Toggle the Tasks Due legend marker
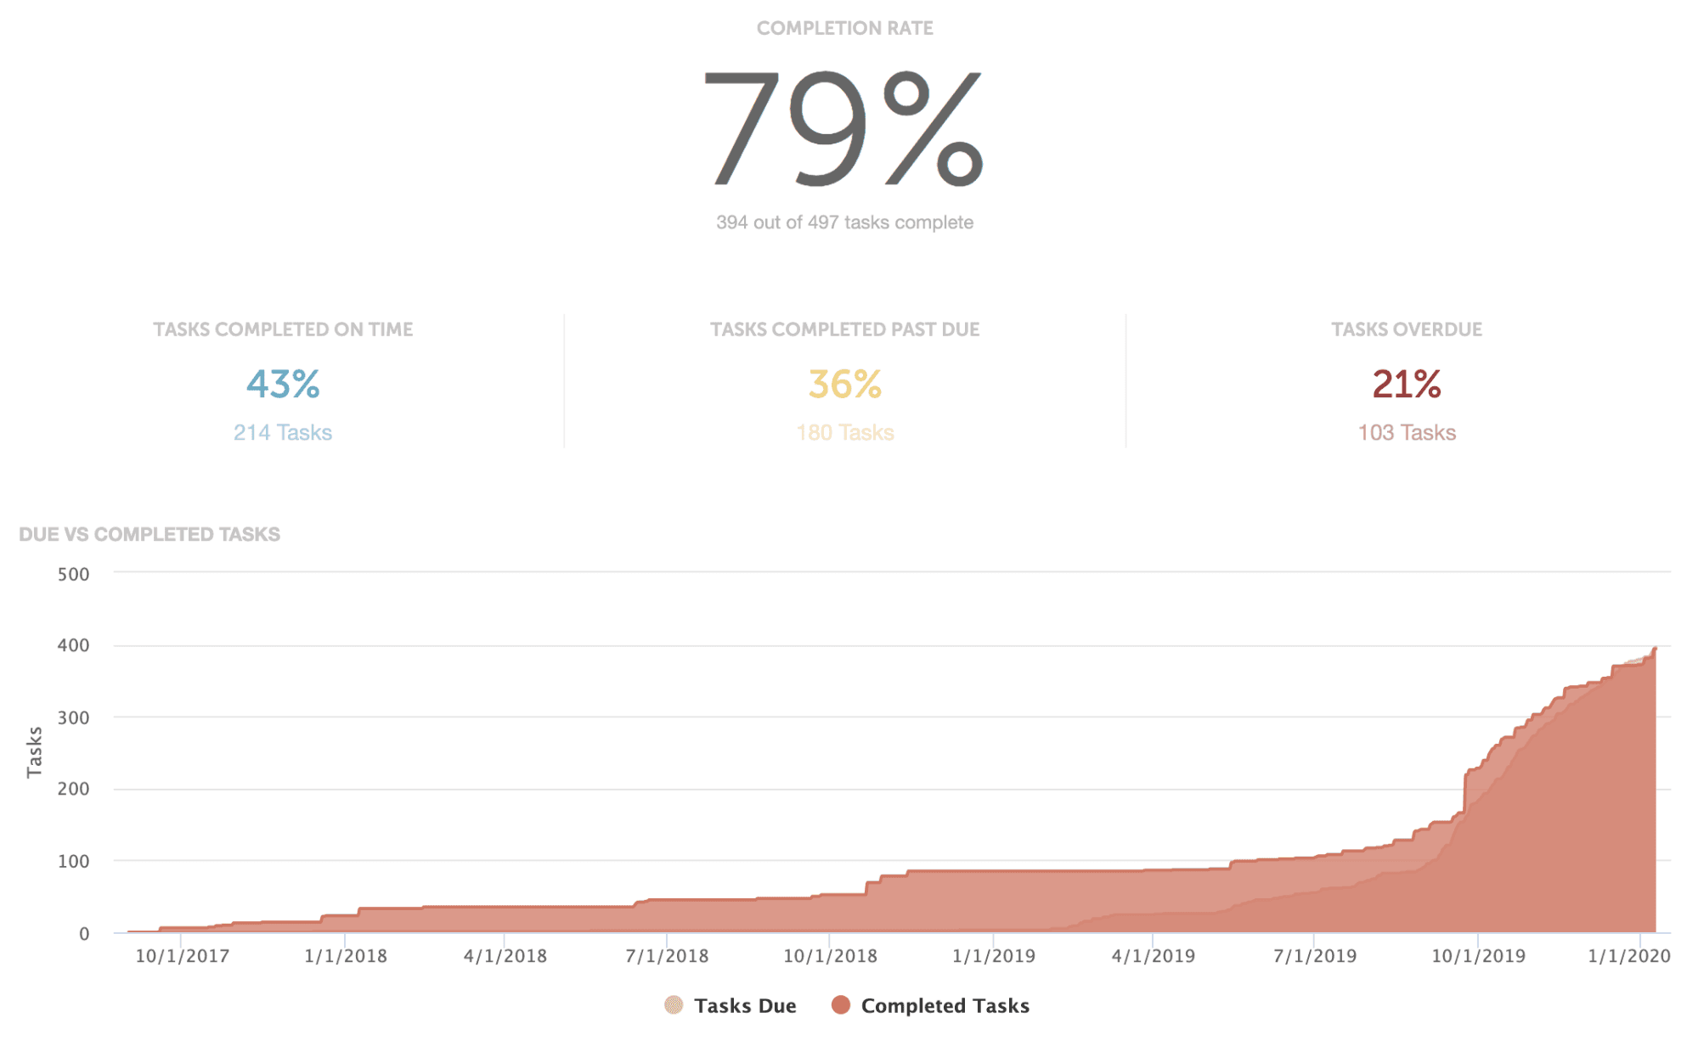Screen dimensions: 1698x1046 pos(673,1005)
